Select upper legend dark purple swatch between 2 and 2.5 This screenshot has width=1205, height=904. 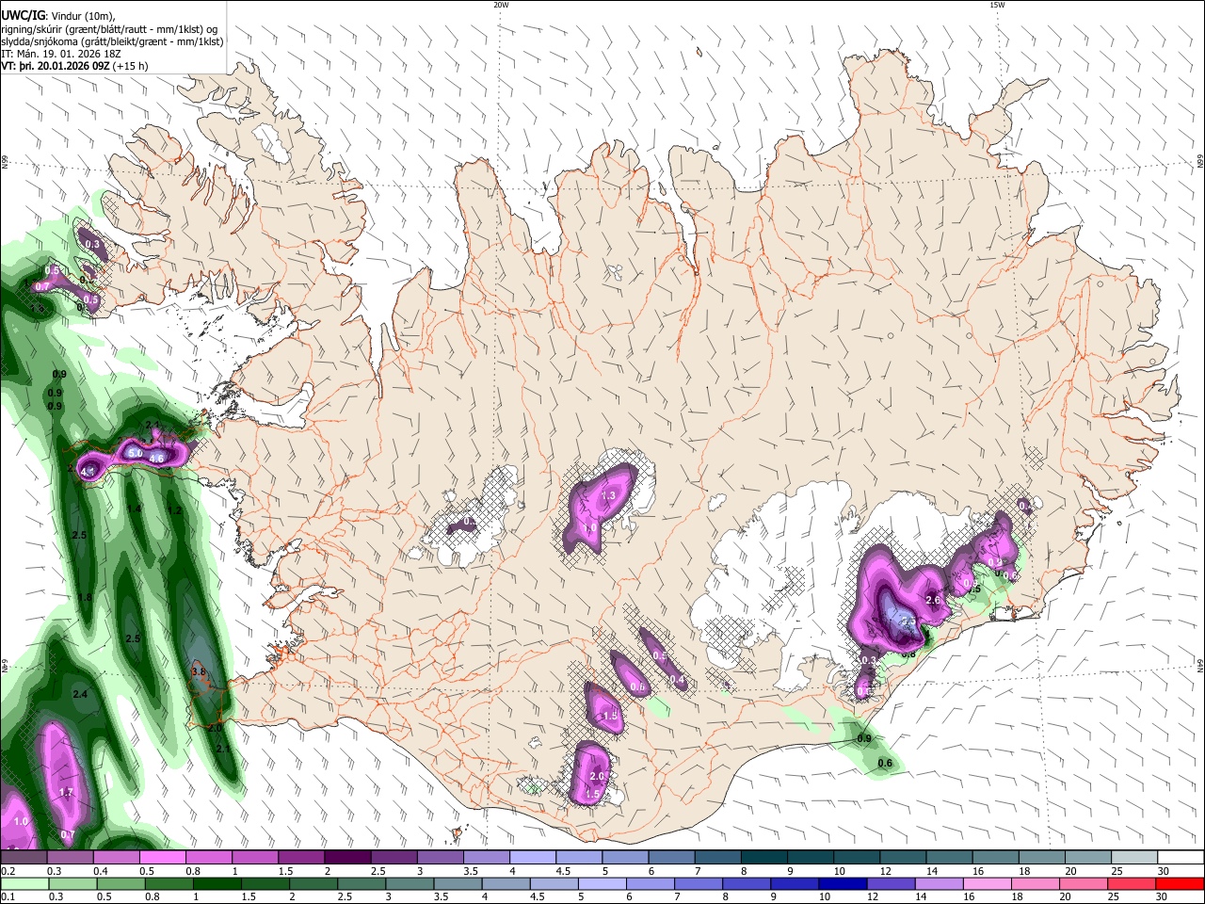(x=347, y=858)
